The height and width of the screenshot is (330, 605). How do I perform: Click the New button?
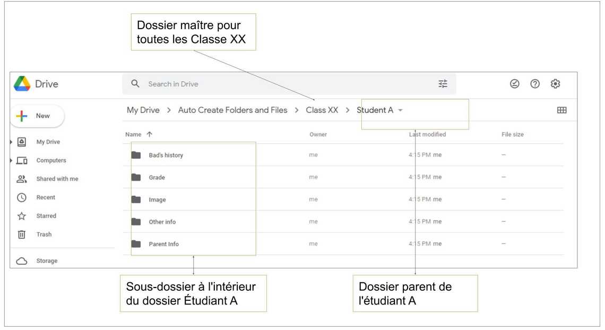pyautogui.click(x=37, y=116)
